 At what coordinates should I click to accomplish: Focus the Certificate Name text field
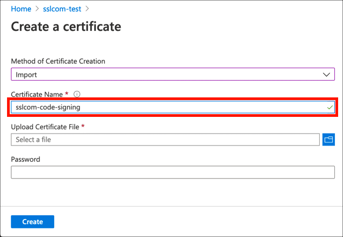(162, 107)
